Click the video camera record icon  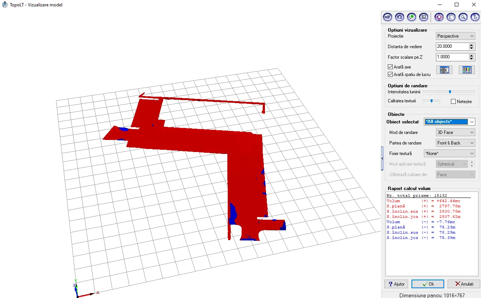[387, 17]
